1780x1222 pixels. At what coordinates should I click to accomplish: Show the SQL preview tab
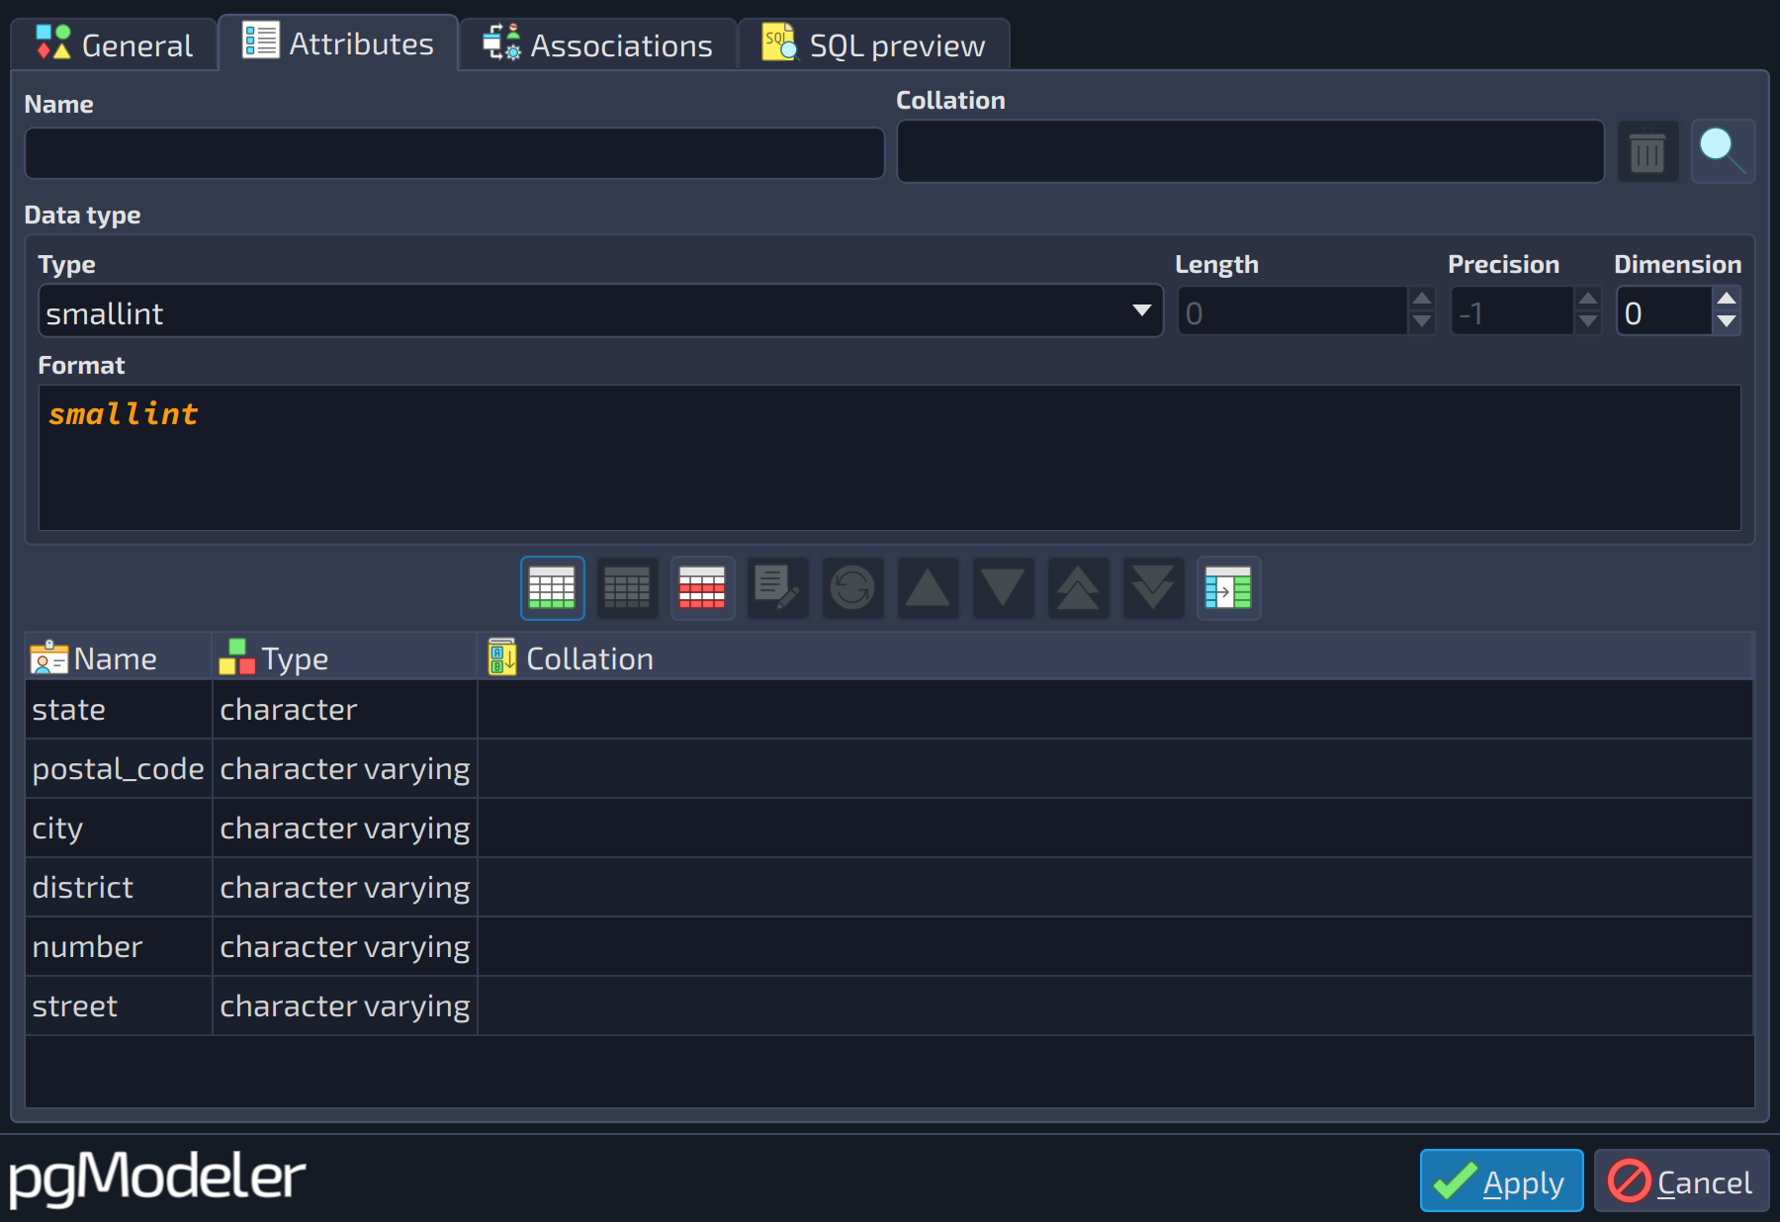tap(874, 44)
